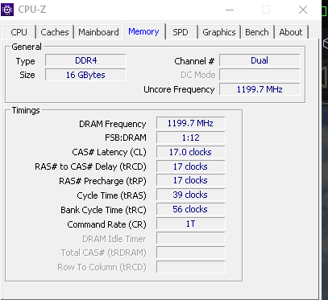The width and height of the screenshot is (328, 300).
Task: Click the empty Row To Column field
Action: (x=190, y=267)
